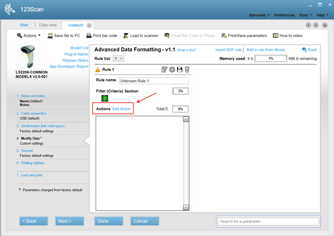334x236 pixels.
Task: Open rule settings gear icon
Action: pyautogui.click(x=172, y=70)
